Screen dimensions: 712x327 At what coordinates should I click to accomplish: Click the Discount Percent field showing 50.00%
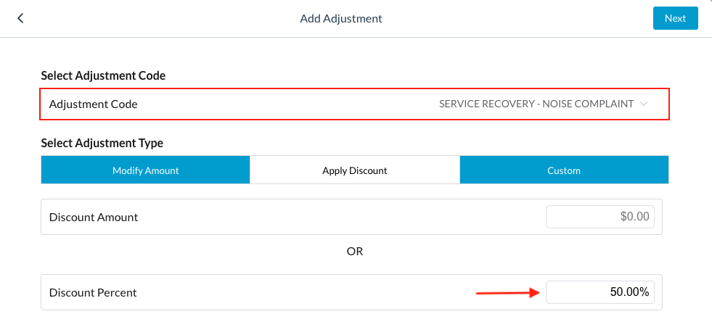600,292
